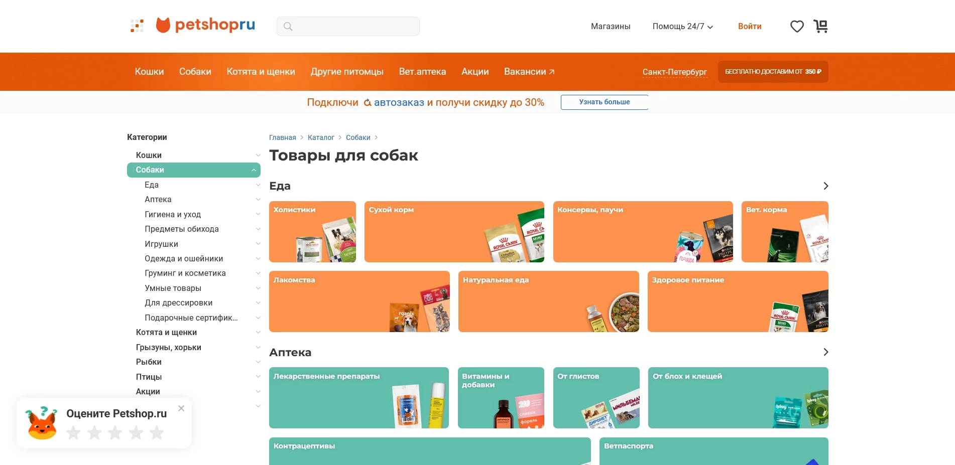Open the grid menu icon left of logo
Viewport: 955px width, 465px height.
point(136,26)
